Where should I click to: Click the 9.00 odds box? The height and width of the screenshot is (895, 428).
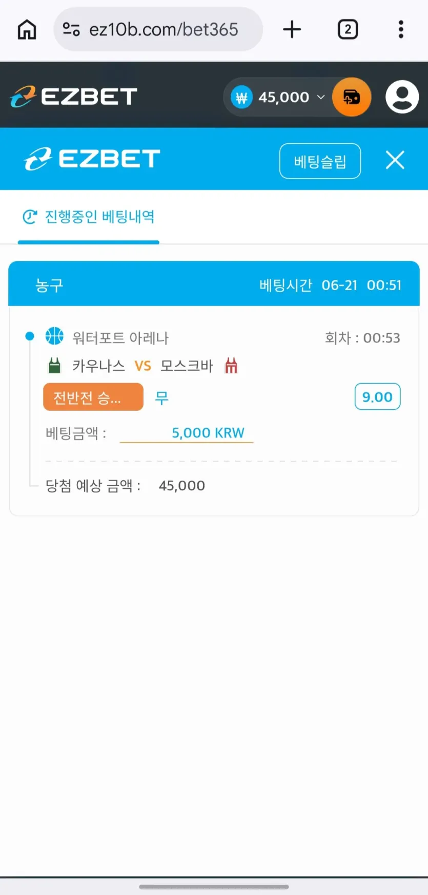pyautogui.click(x=377, y=397)
